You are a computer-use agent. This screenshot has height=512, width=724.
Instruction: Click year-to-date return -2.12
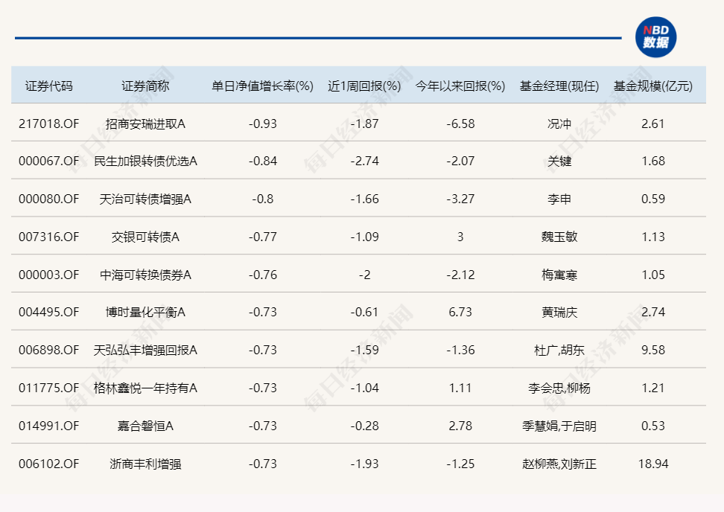pyautogui.click(x=460, y=275)
